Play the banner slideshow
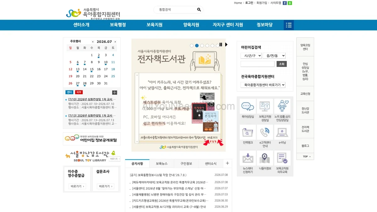Image resolution: width=377 pixels, height=212 pixels. tap(226, 45)
